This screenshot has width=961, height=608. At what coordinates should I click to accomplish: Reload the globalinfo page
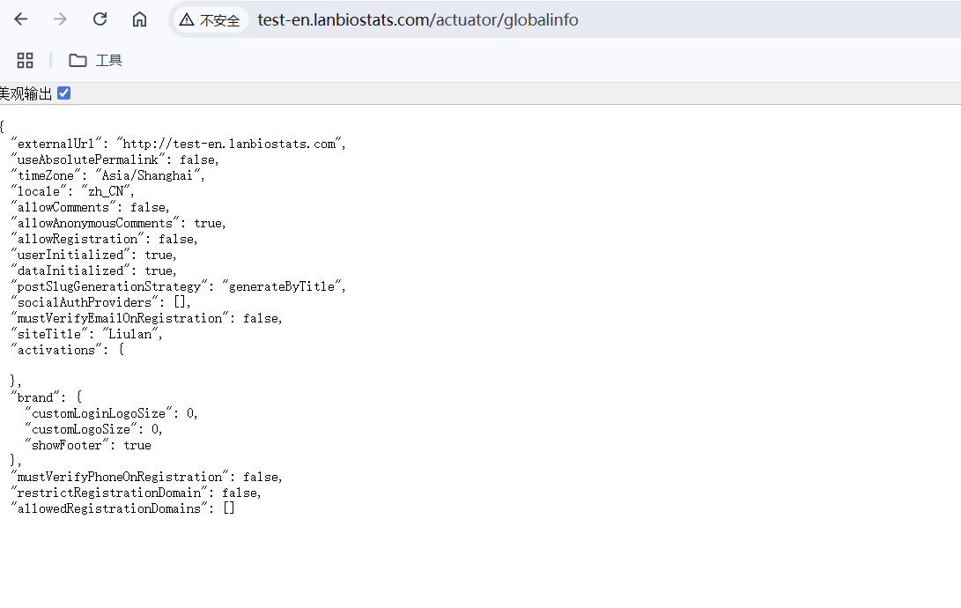tap(100, 19)
